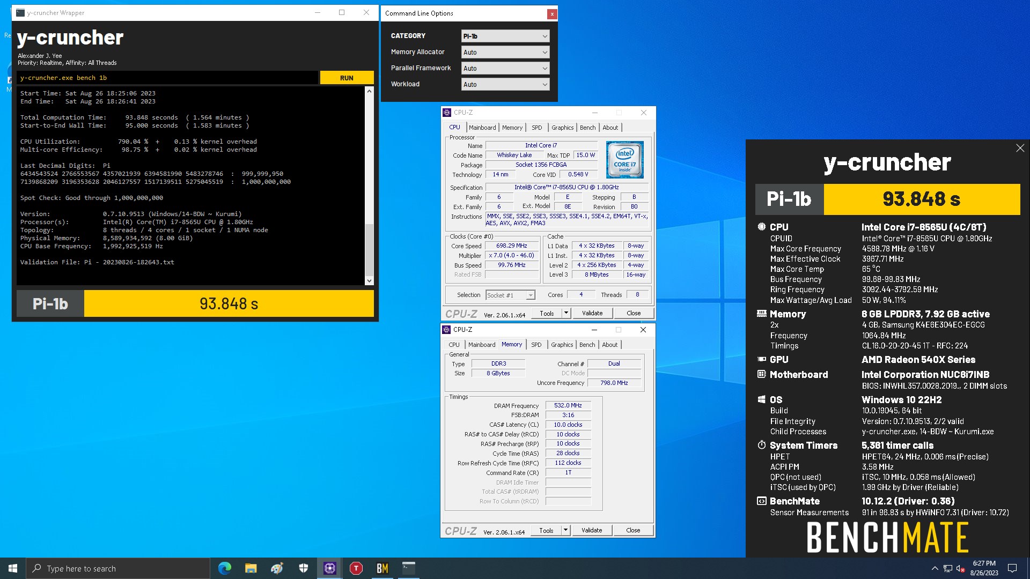Screen dimensions: 1030x579
Task: Click Validate in upper CPU-Z
Action: point(592,313)
